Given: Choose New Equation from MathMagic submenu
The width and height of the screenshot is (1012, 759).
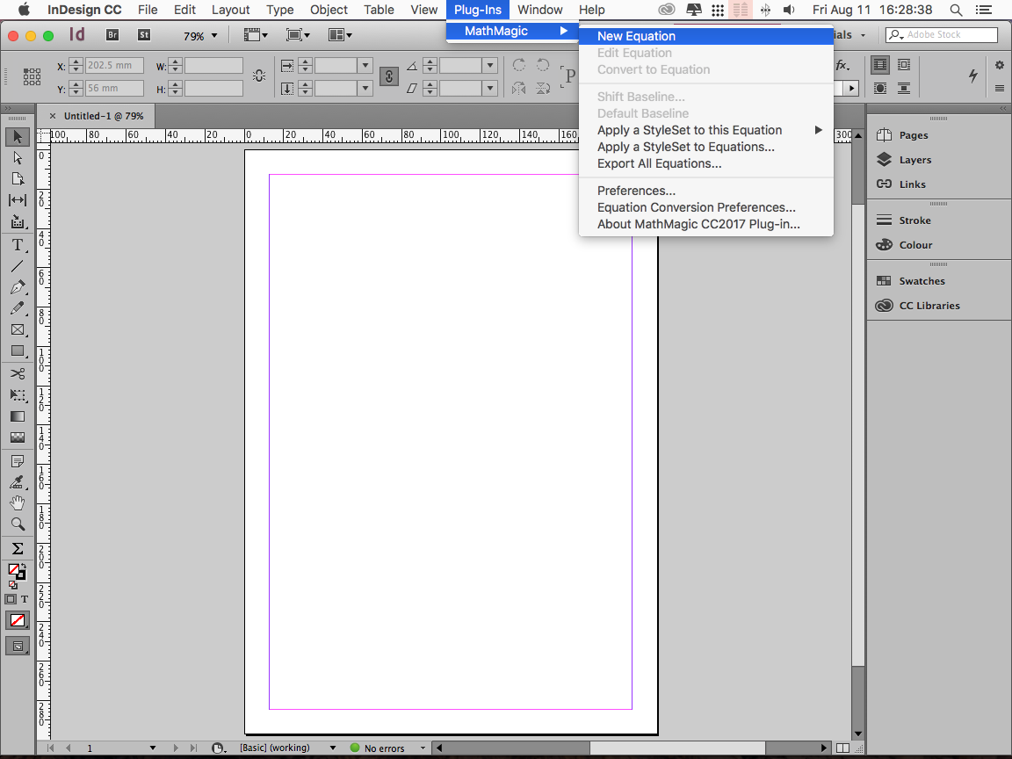Looking at the screenshot, I should point(706,36).
